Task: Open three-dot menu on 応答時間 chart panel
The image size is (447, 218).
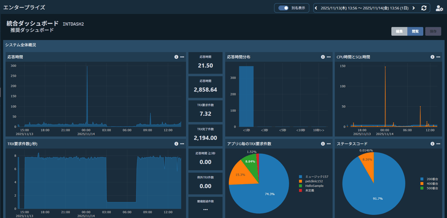Action: click(182, 57)
